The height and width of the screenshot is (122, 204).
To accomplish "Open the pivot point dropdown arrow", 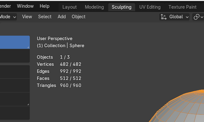I will point(202,17).
